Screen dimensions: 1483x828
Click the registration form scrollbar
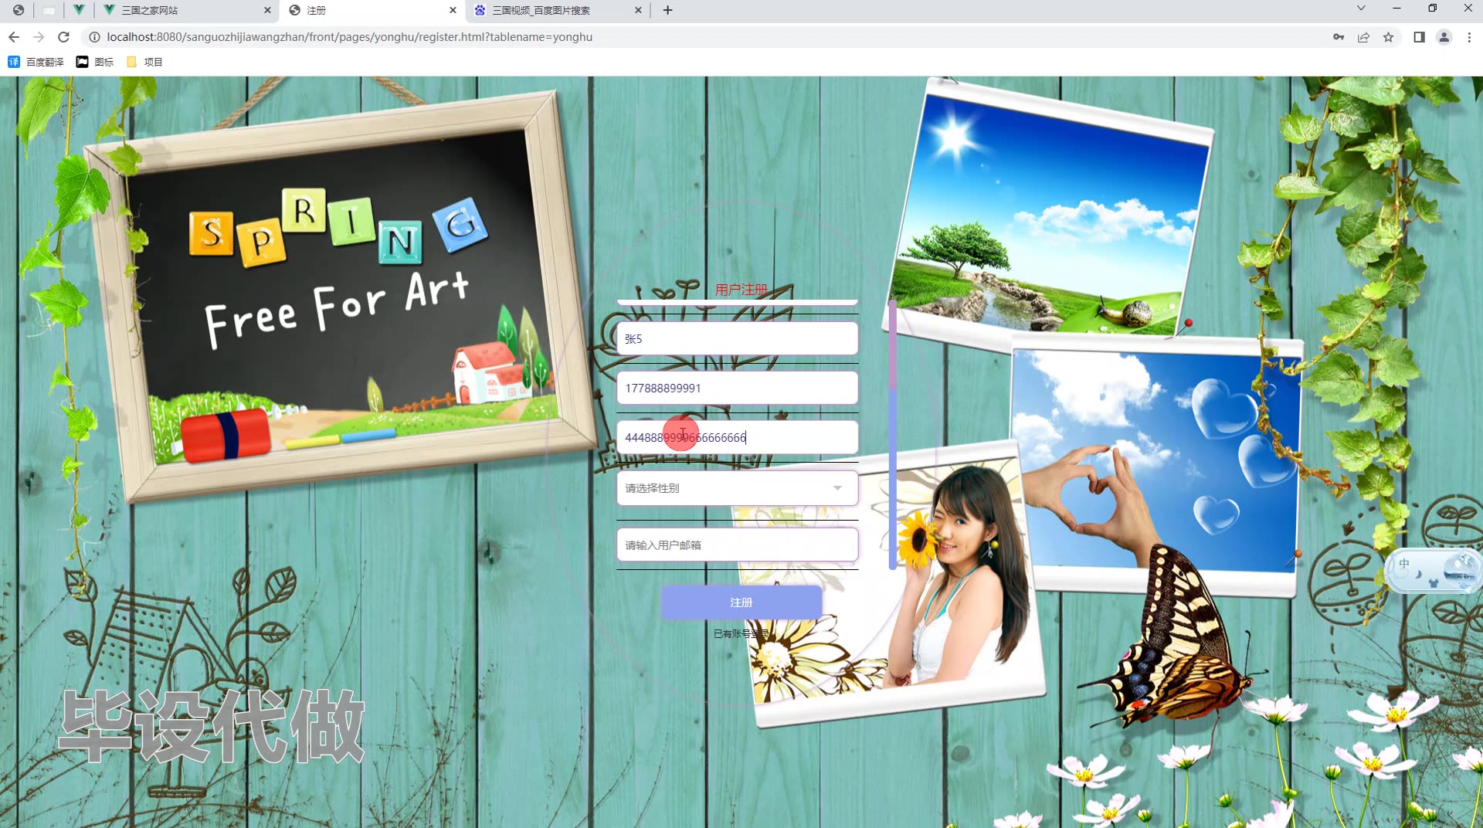click(893, 434)
